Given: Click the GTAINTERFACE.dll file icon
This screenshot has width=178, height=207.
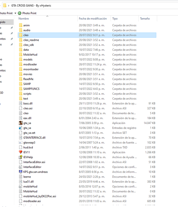Looking at the screenshot, I should point(21,137).
